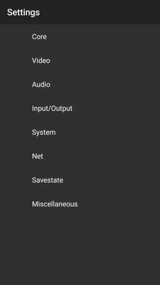The image size is (160, 285).
Task: Click the Settings title in header
Action: [23, 13]
